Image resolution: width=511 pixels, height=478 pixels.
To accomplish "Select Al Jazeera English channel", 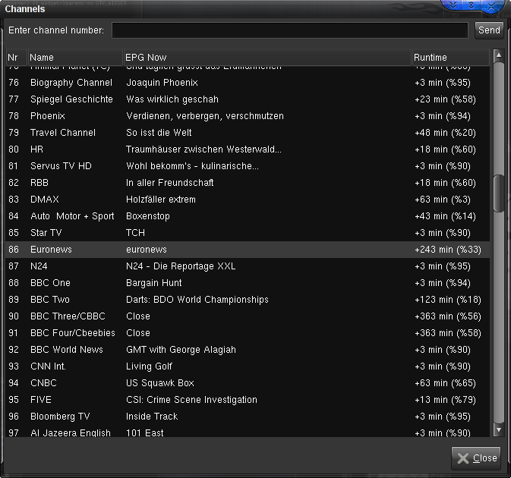I will click(x=248, y=431).
